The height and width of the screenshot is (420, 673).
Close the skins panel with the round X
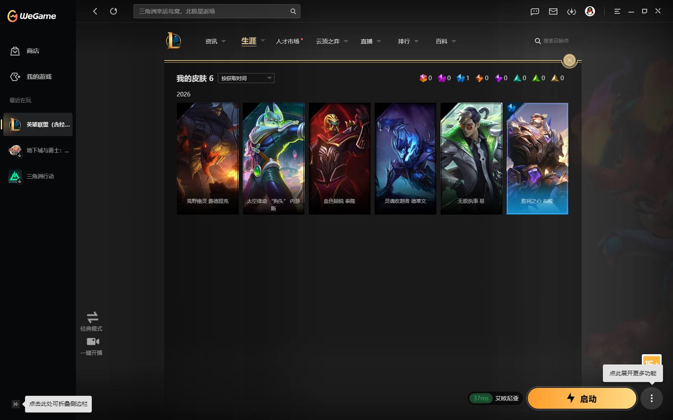coord(570,60)
